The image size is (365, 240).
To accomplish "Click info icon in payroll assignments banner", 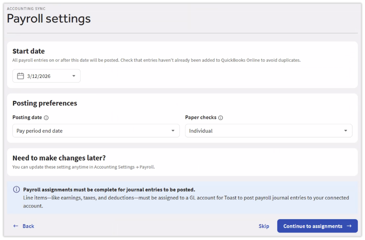I will pos(17,190).
